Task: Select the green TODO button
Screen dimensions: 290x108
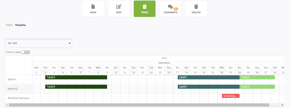Action: (x=144, y=9)
